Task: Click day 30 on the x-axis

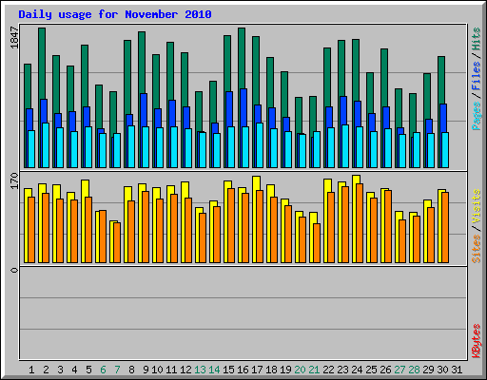Action: [442, 370]
